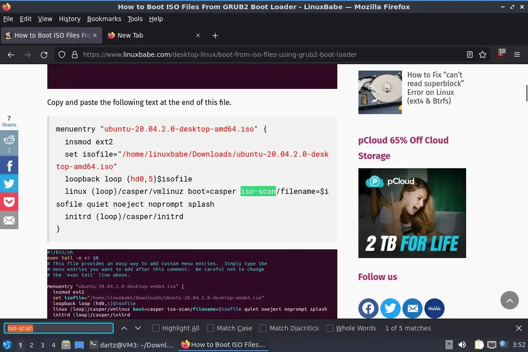
Task: Open a new tab with plus button
Action: (215, 35)
